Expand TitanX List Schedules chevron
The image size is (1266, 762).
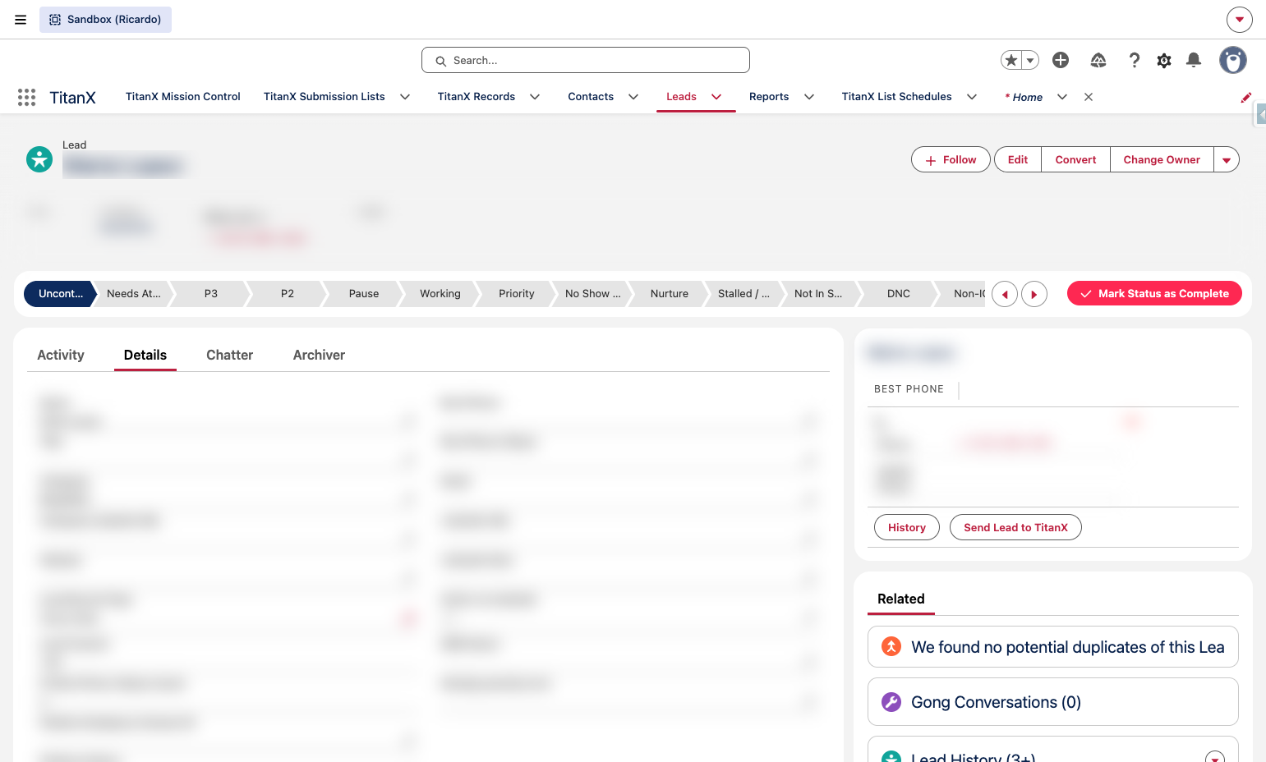pyautogui.click(x=972, y=97)
